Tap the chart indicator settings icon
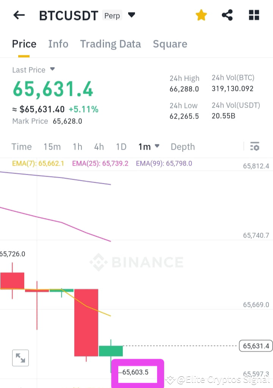273x388 pixels. [255, 146]
